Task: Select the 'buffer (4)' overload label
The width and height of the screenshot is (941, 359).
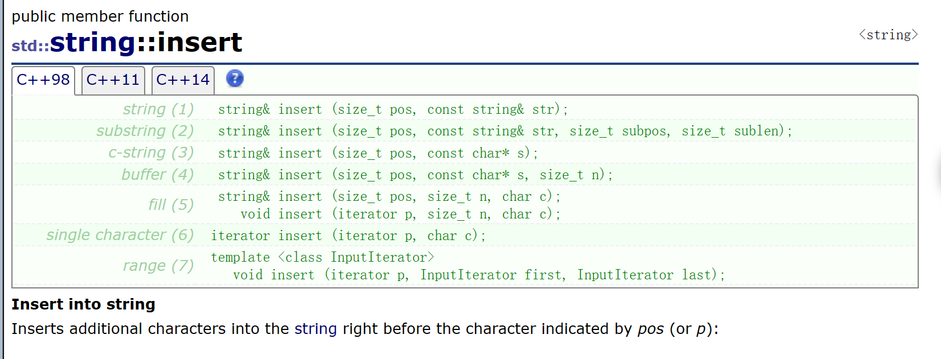Action: [158, 175]
